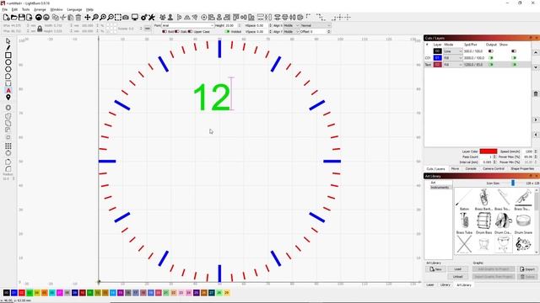Image resolution: width=540 pixels, height=303 pixels.
Task: Toggle Upper Case text option
Action: tap(190, 32)
